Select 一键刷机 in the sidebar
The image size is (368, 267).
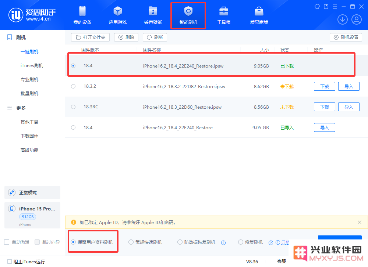tap(29, 51)
